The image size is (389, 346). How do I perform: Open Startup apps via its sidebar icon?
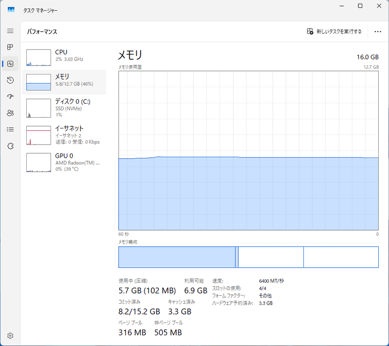pos(10,96)
